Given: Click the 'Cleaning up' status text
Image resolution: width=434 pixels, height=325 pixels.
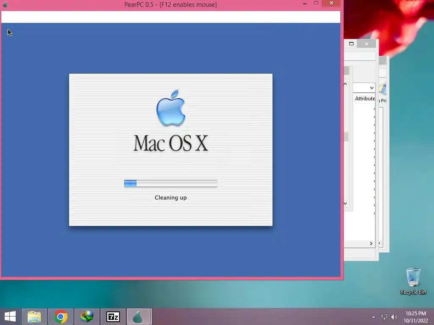Looking at the screenshot, I should click(x=171, y=198).
